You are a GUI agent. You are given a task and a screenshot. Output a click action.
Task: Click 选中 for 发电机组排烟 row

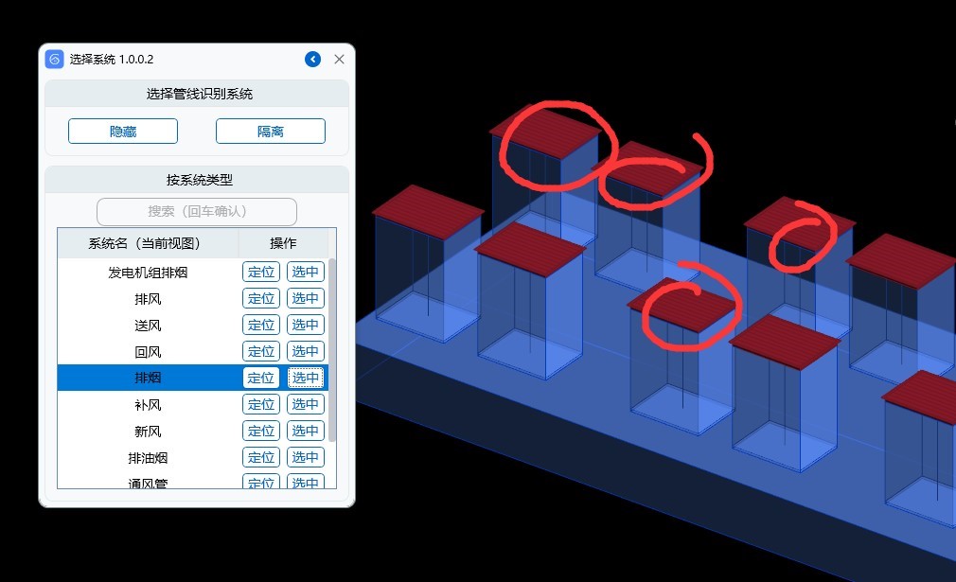(x=305, y=273)
